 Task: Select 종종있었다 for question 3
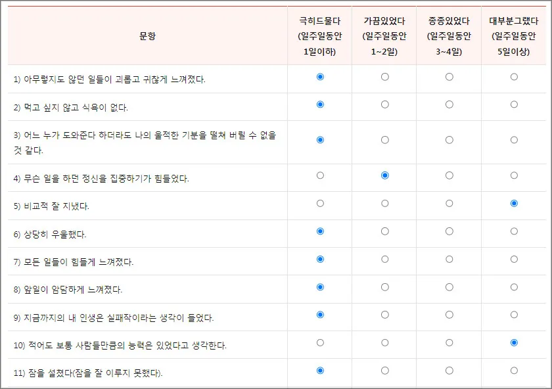coord(449,141)
